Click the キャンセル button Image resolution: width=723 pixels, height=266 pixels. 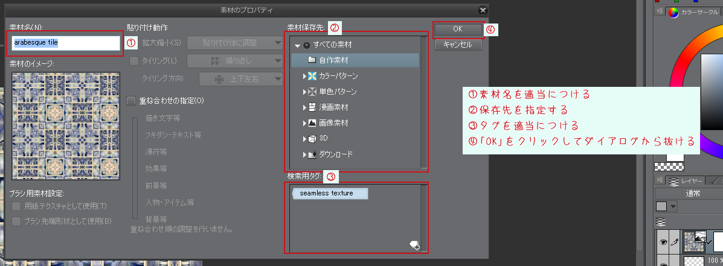(x=457, y=45)
